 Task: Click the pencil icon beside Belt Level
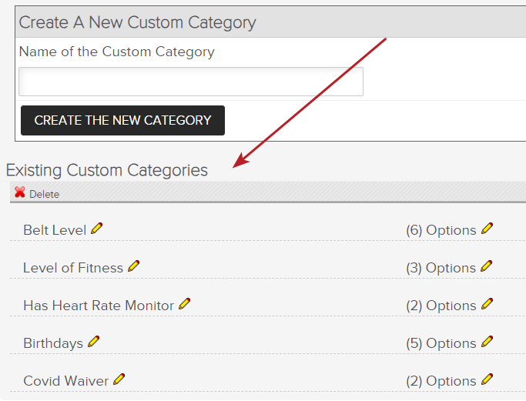tap(96, 229)
